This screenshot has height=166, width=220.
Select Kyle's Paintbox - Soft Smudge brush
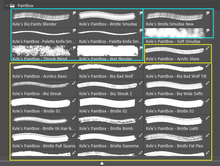point(177,36)
